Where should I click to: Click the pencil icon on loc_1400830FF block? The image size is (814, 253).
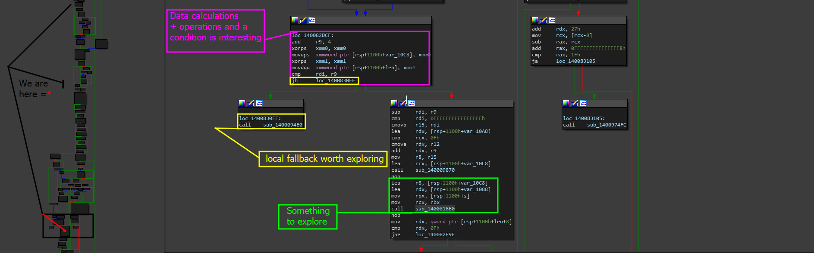(251, 103)
